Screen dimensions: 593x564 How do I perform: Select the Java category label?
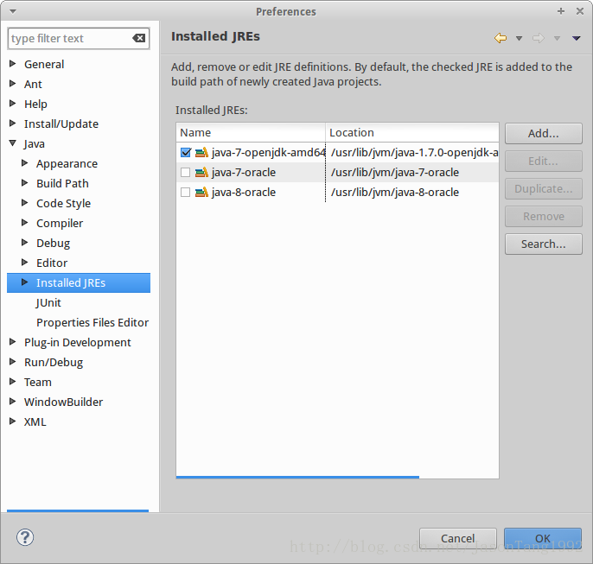coord(34,144)
